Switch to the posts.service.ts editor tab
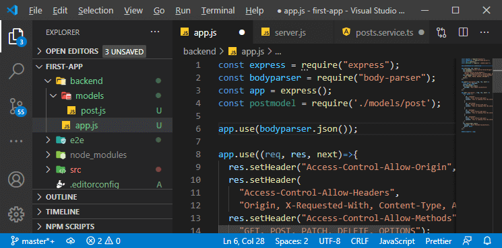The width and height of the screenshot is (502, 248). (381, 32)
